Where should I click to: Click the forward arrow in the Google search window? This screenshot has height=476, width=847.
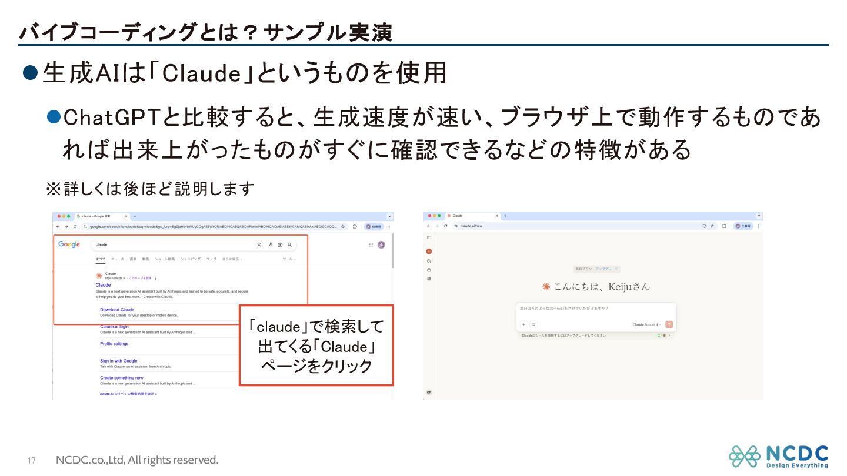(66, 226)
